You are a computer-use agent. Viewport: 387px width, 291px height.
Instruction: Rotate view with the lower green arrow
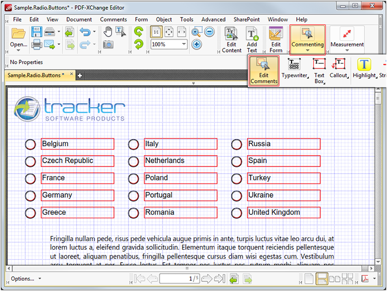pos(139,44)
